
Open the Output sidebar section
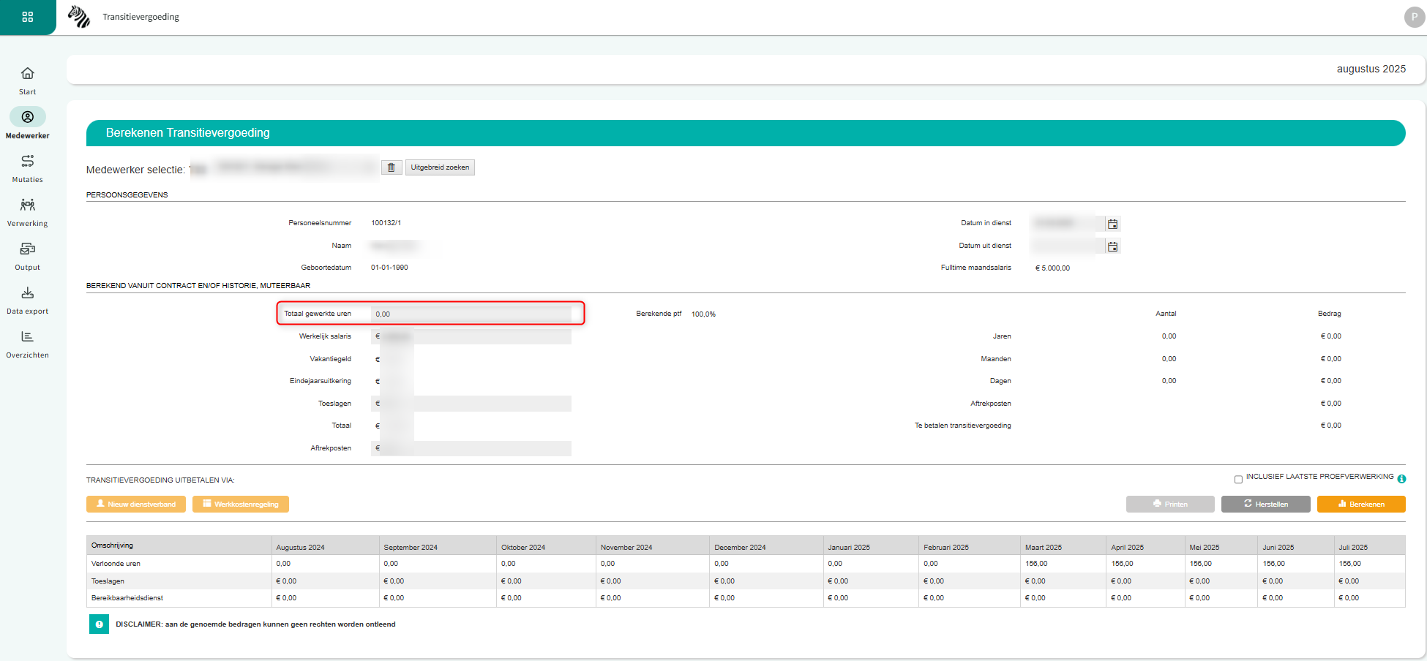(28, 249)
